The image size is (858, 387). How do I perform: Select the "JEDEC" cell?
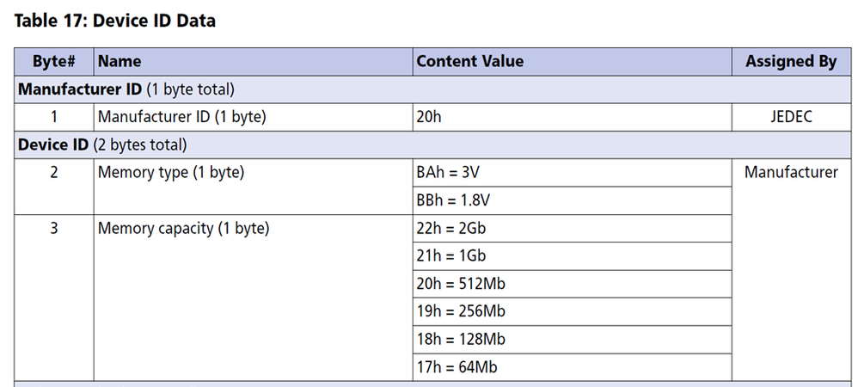point(791,117)
